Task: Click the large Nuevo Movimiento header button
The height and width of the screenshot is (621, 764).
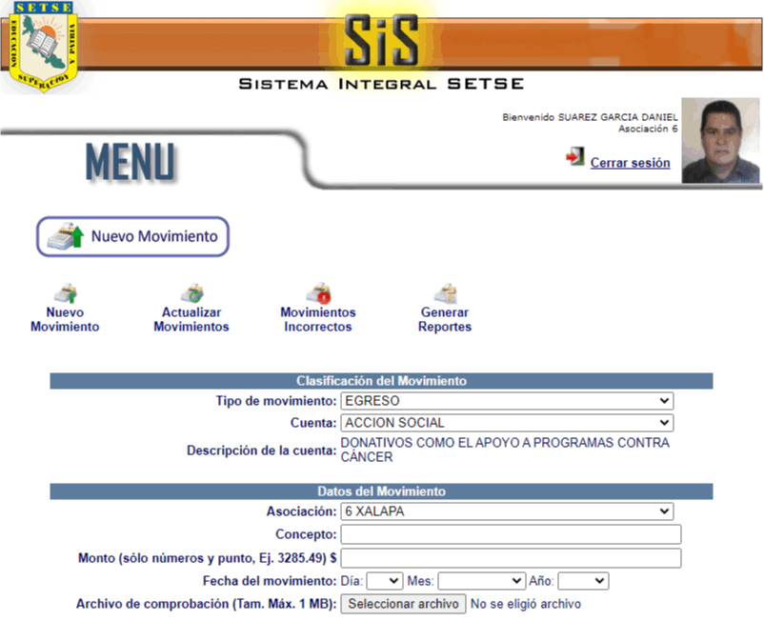Action: point(133,236)
